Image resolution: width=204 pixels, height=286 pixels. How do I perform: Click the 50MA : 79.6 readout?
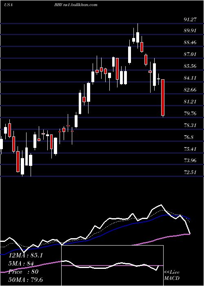(x=26, y=279)
